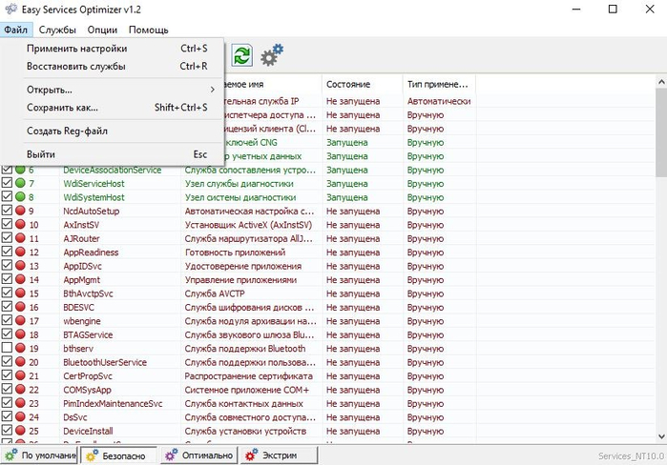
Task: Click the Экстрим preset button
Action: tap(279, 455)
